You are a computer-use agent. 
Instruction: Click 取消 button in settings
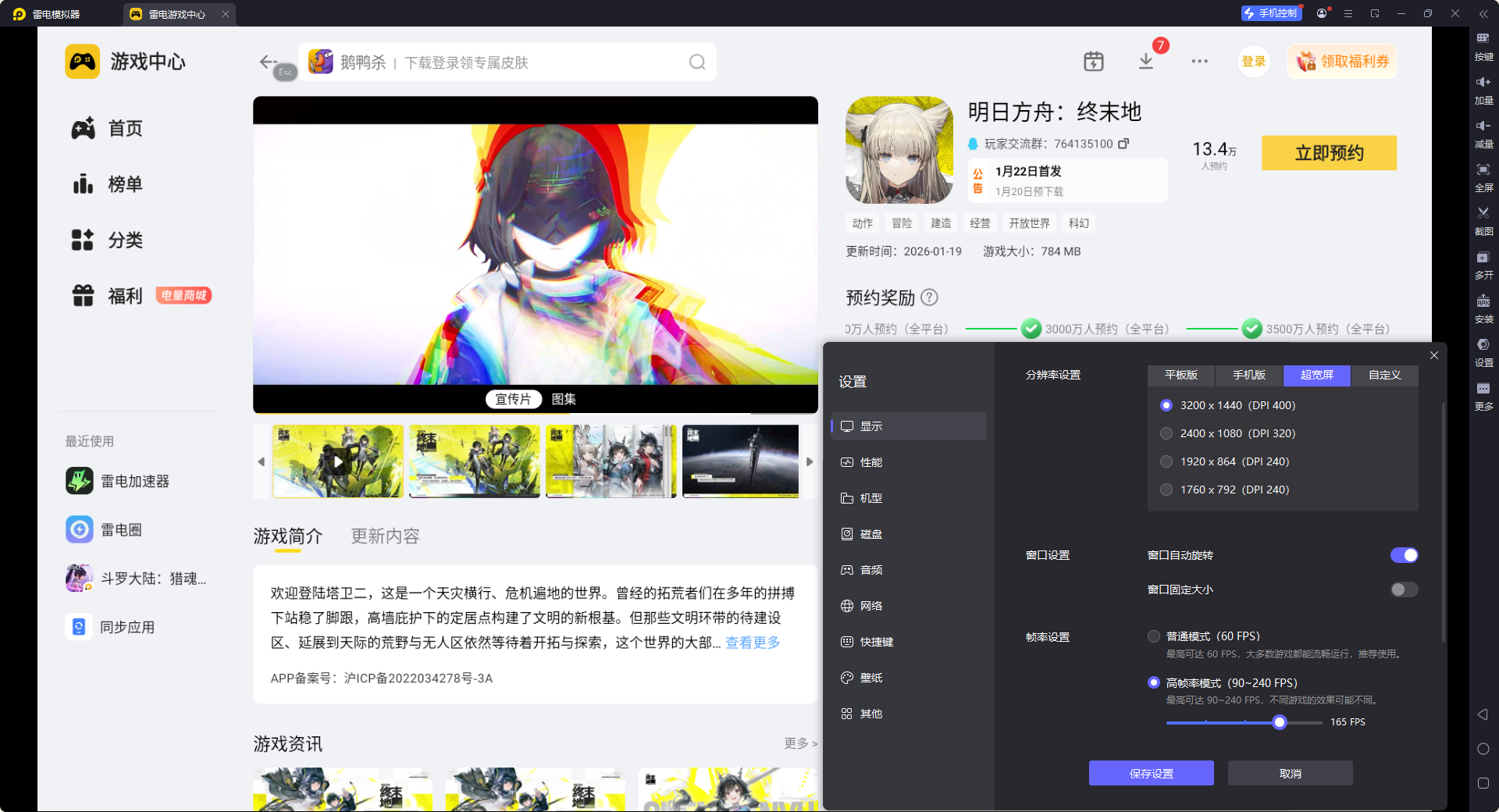pyautogui.click(x=1291, y=773)
